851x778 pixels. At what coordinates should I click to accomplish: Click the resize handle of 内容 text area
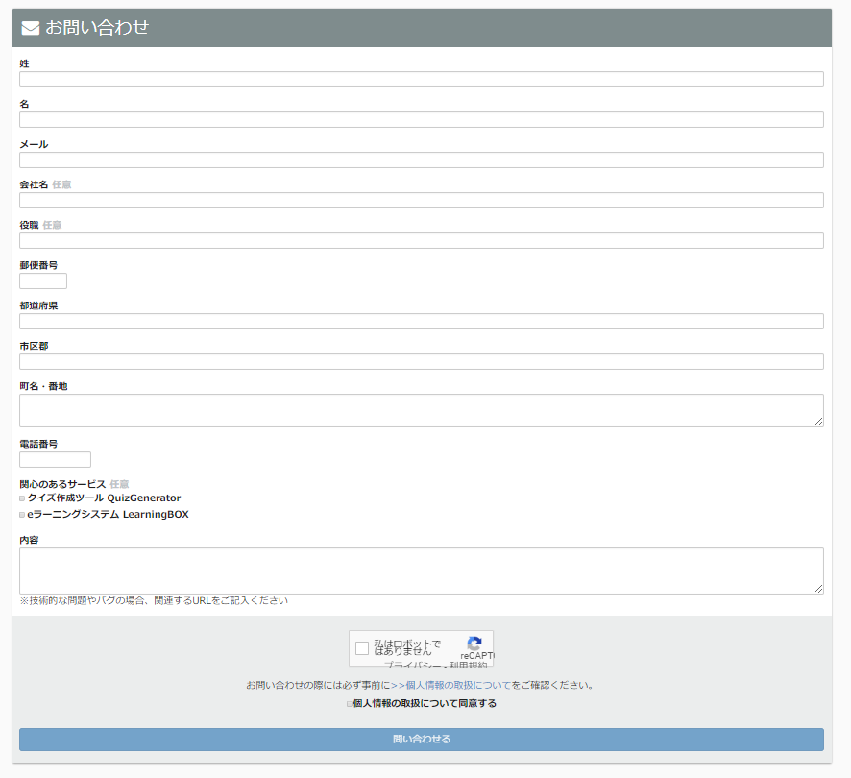pos(818,589)
